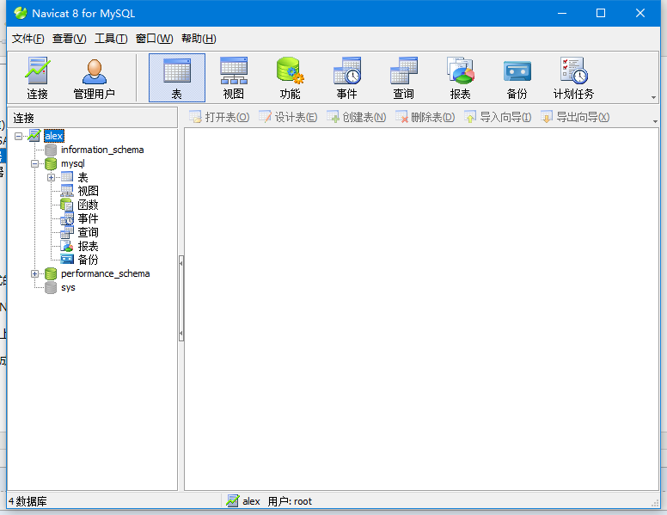Click '用户: root' status bar text

(x=290, y=501)
